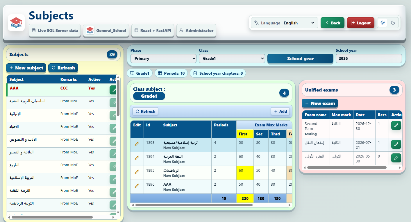Add a class subject
The image size is (411, 222).
[280, 111]
